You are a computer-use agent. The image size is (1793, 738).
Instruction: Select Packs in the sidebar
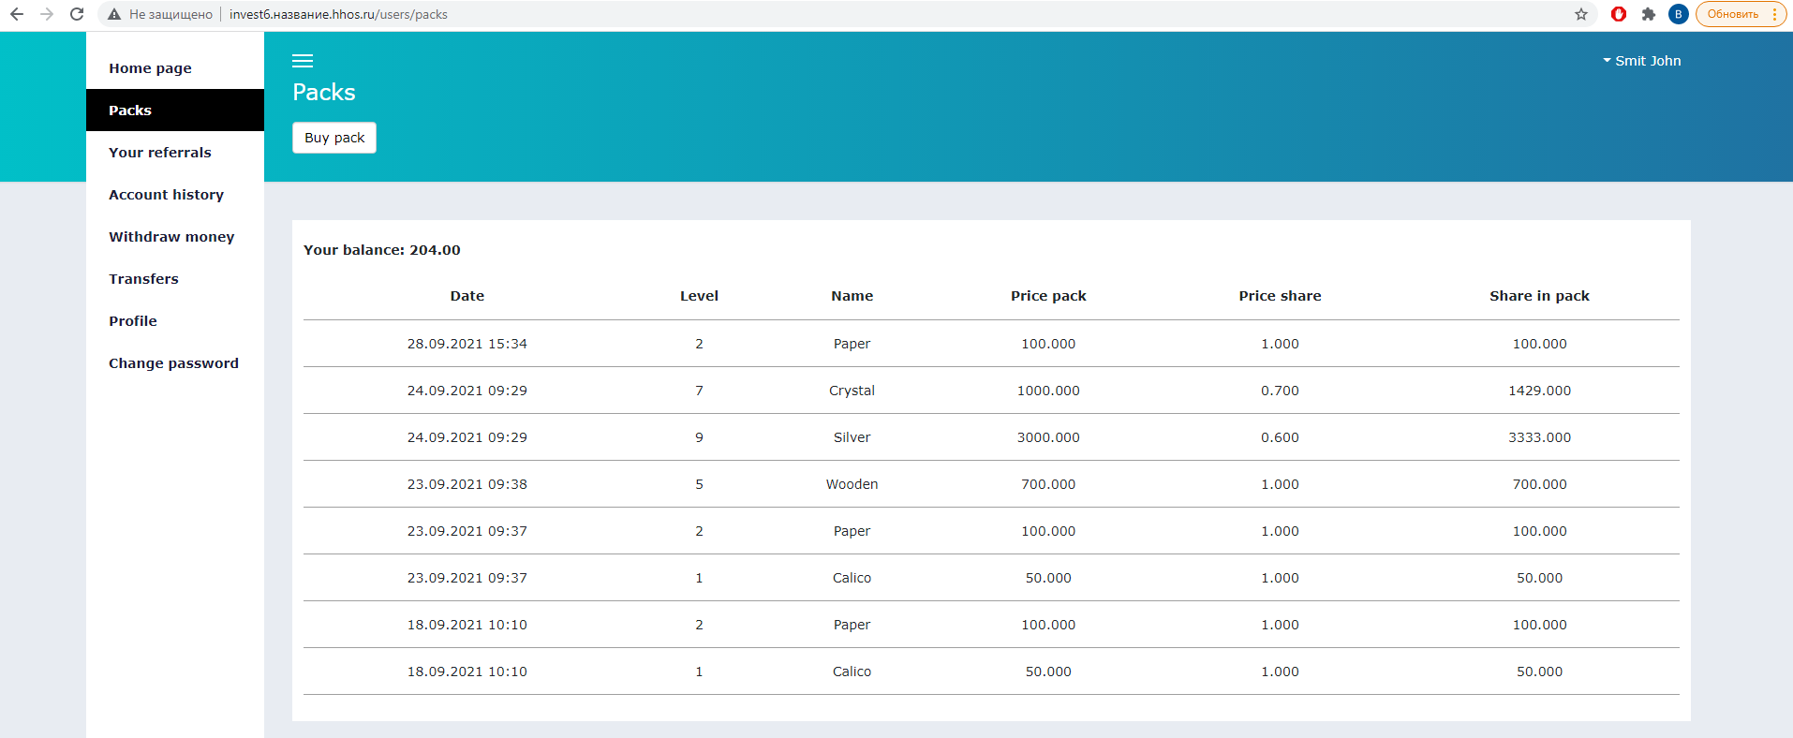tap(175, 111)
